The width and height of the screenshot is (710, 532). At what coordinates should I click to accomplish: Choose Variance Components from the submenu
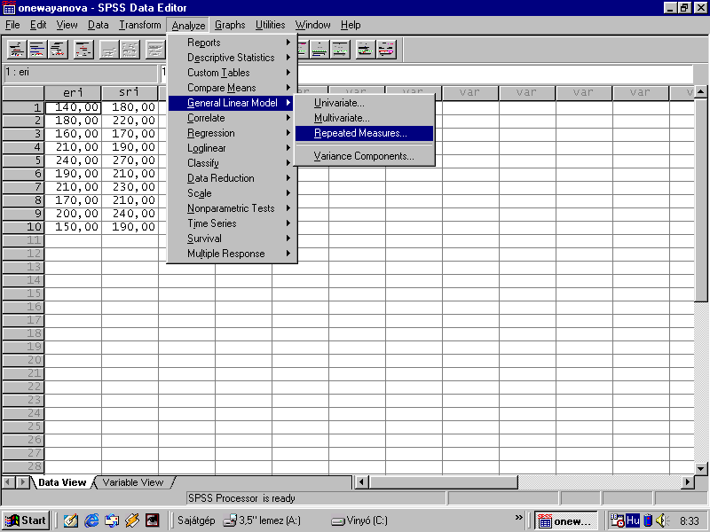365,156
